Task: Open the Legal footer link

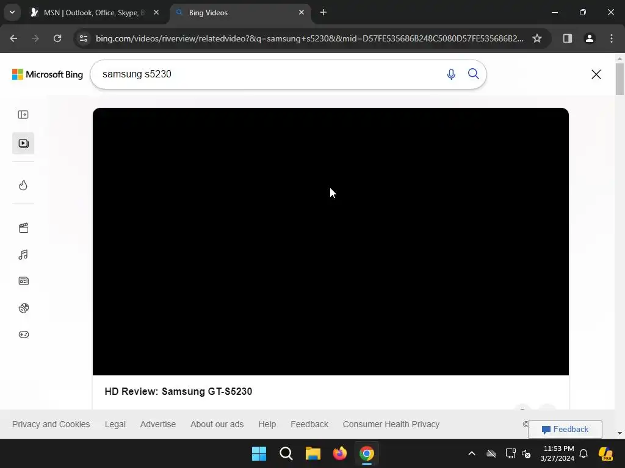Action: (x=115, y=424)
